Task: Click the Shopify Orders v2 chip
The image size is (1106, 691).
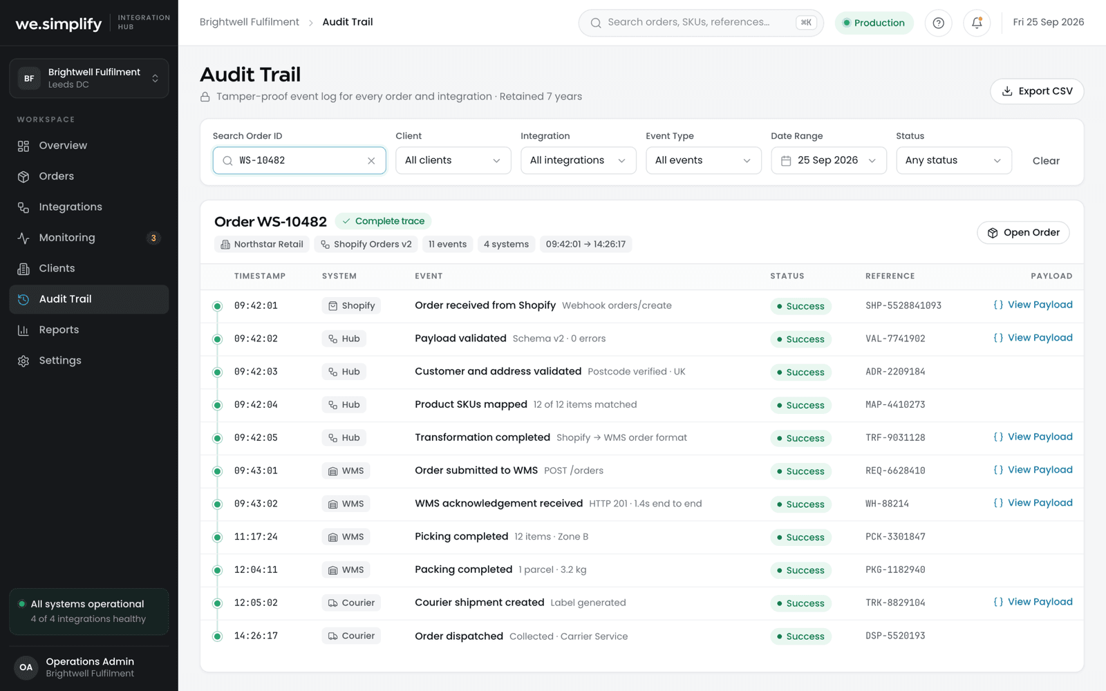Action: click(x=366, y=245)
